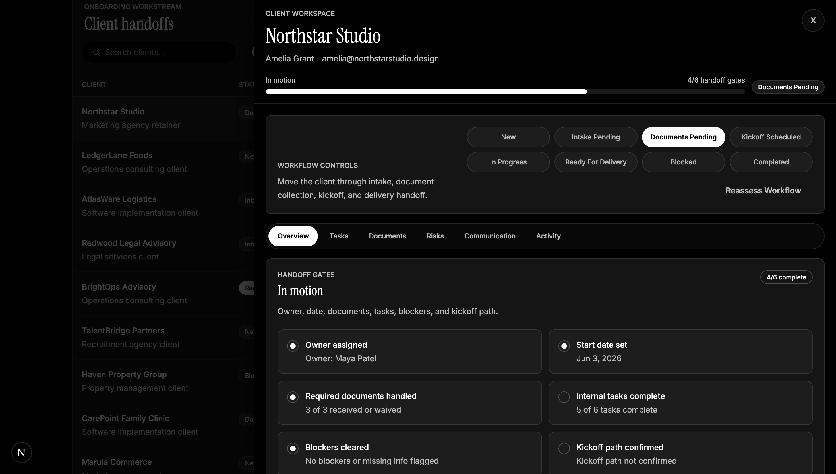Click the Northstar Studio workspace heading

323,36
